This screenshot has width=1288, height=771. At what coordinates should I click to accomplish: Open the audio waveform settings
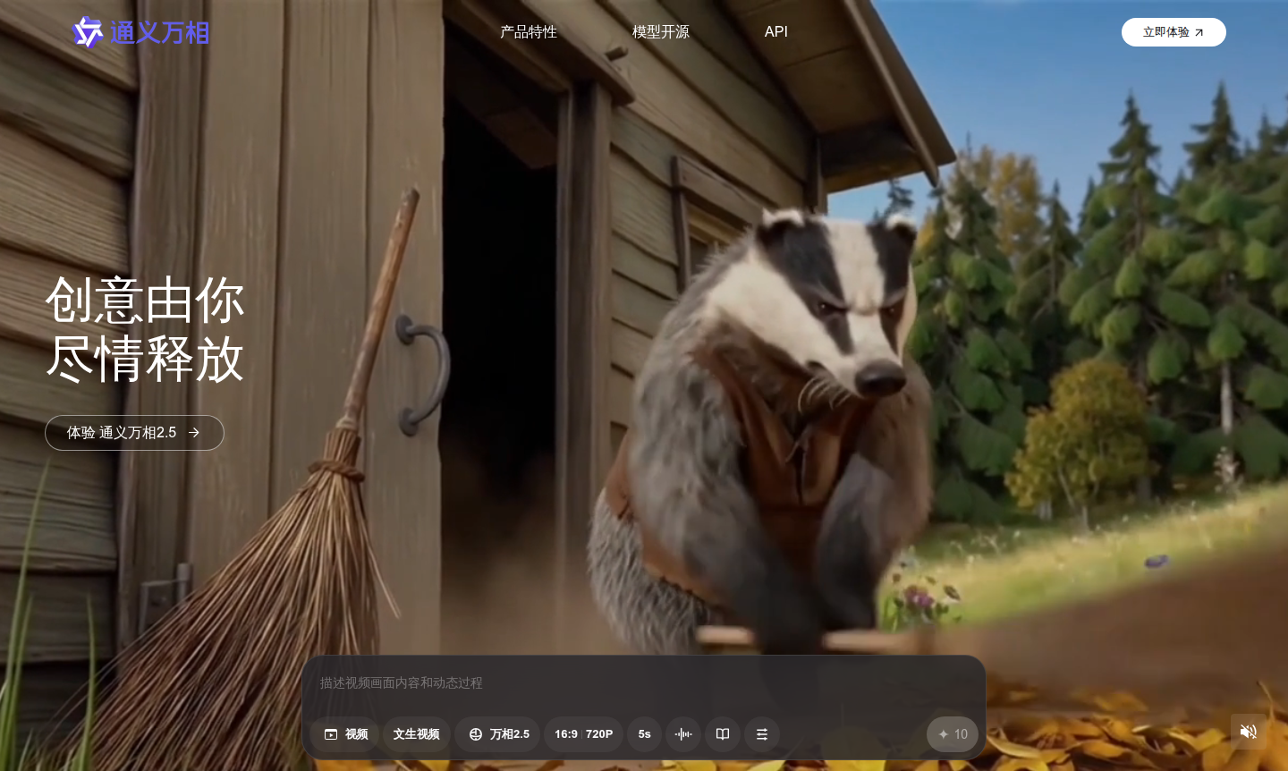[x=683, y=734]
